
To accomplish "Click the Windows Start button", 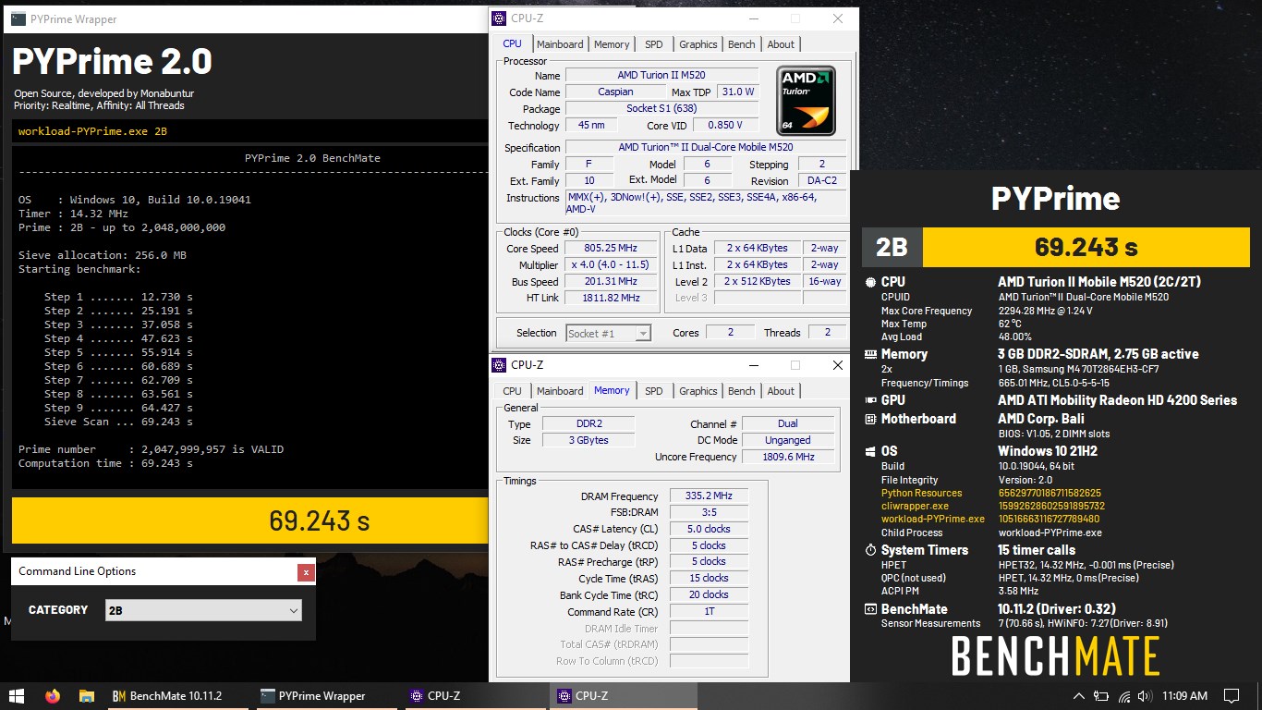I will (17, 695).
